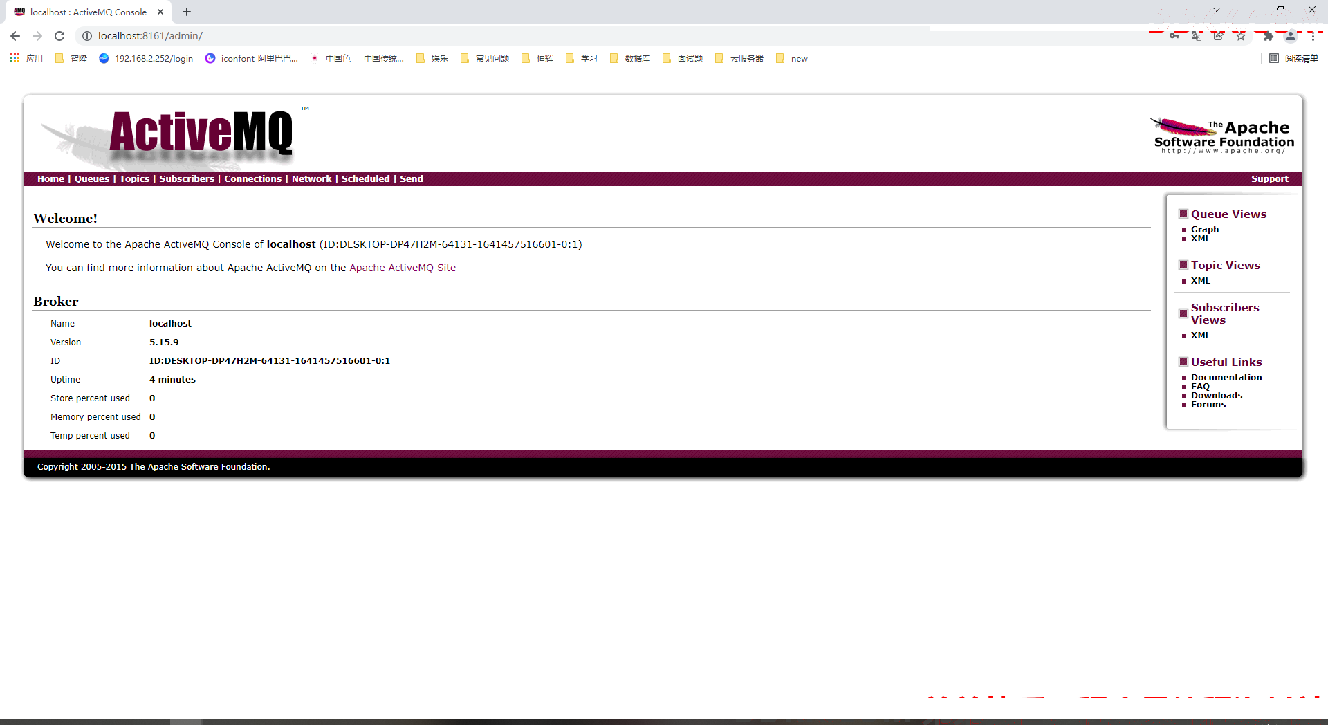Click the share this page icon
Image resolution: width=1328 pixels, height=725 pixels.
click(1219, 36)
